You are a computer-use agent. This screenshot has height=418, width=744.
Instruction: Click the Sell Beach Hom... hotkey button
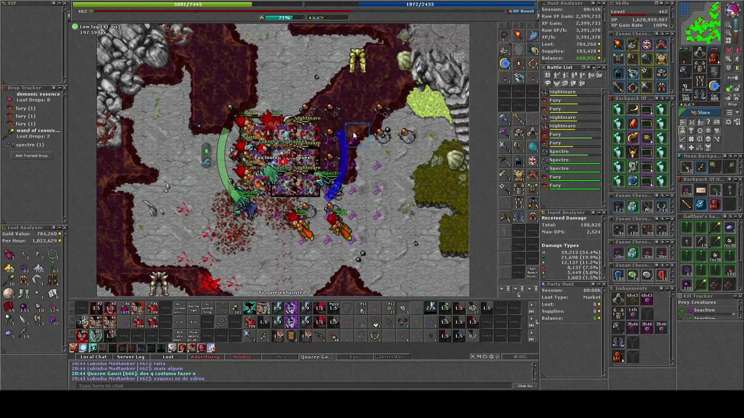pyautogui.click(x=532, y=272)
